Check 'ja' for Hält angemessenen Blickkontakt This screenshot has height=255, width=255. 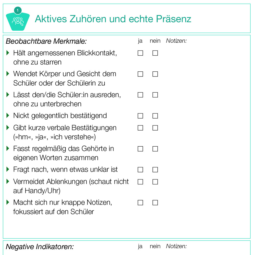point(140,53)
